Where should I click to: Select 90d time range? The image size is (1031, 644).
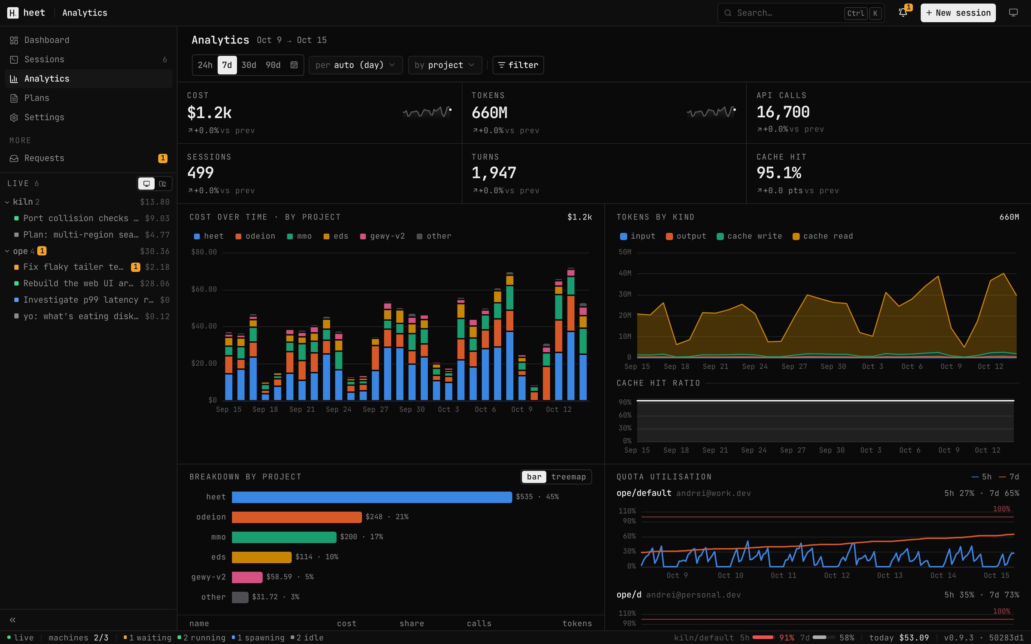pyautogui.click(x=273, y=65)
